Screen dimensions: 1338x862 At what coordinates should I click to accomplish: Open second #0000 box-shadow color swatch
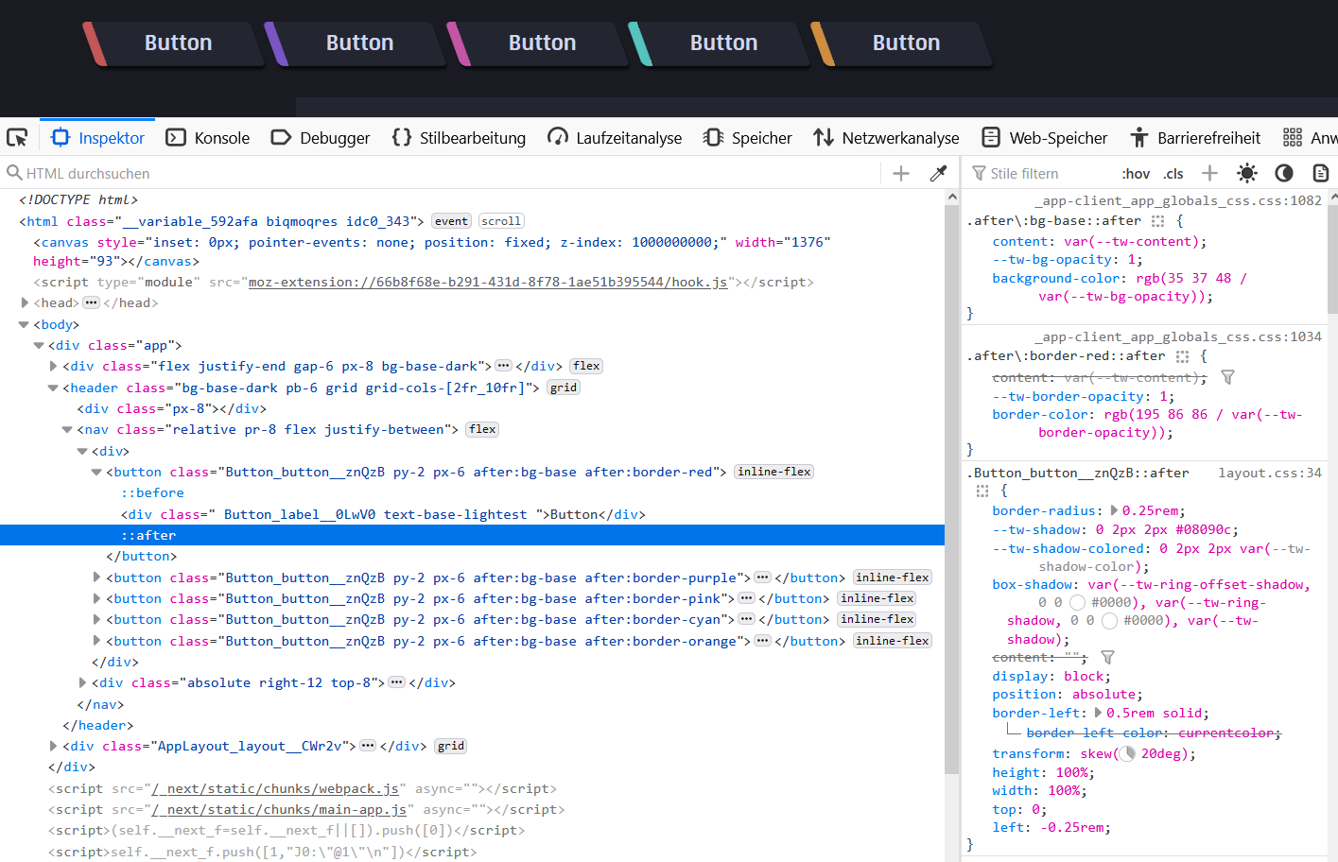click(x=1109, y=621)
